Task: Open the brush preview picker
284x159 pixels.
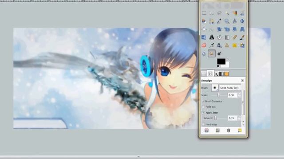Action: pyautogui.click(x=215, y=88)
